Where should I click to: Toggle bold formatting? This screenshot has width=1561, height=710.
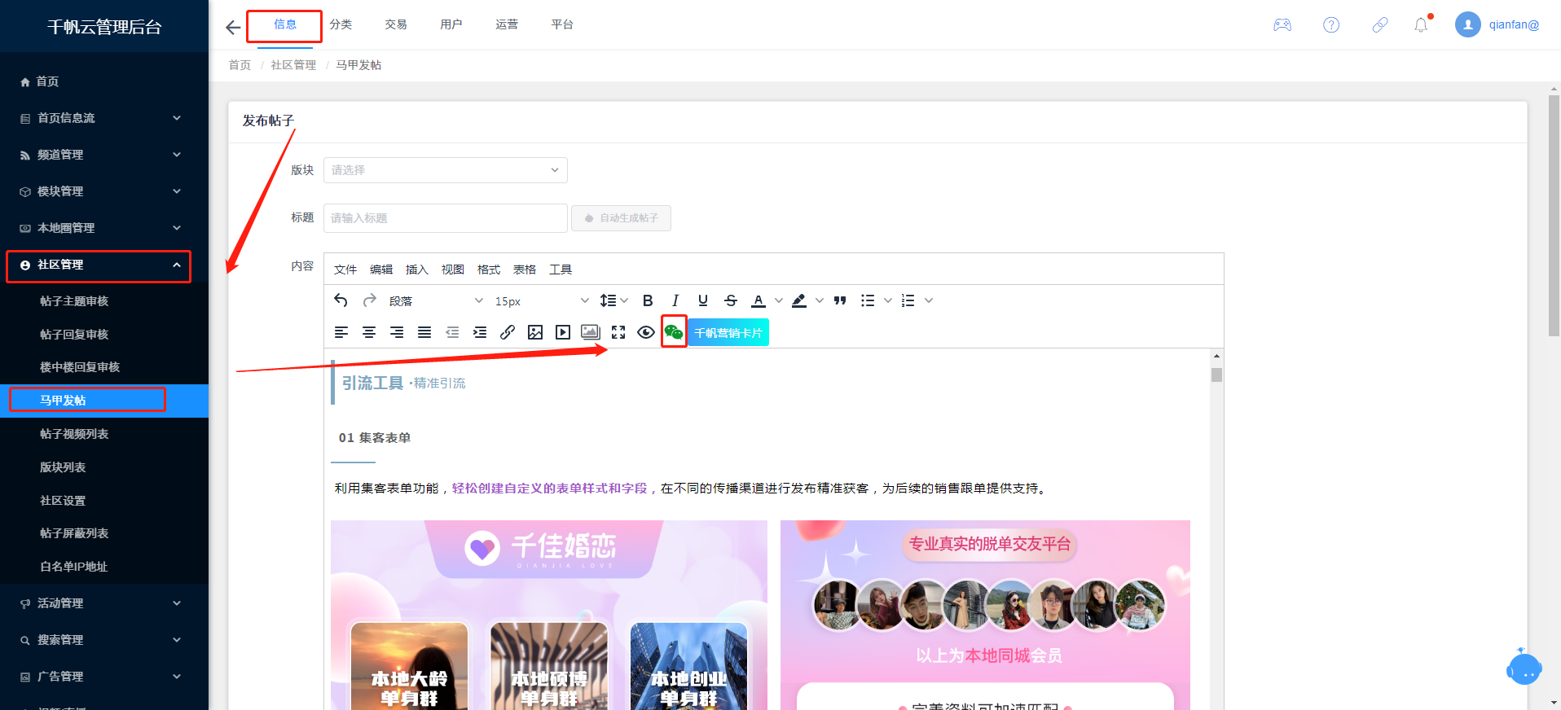648,300
